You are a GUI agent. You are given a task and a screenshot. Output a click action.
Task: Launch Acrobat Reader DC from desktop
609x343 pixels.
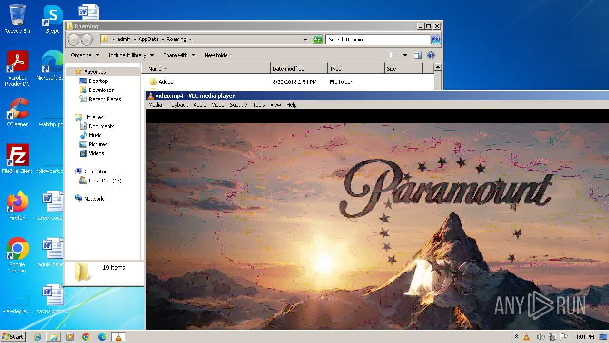17,69
